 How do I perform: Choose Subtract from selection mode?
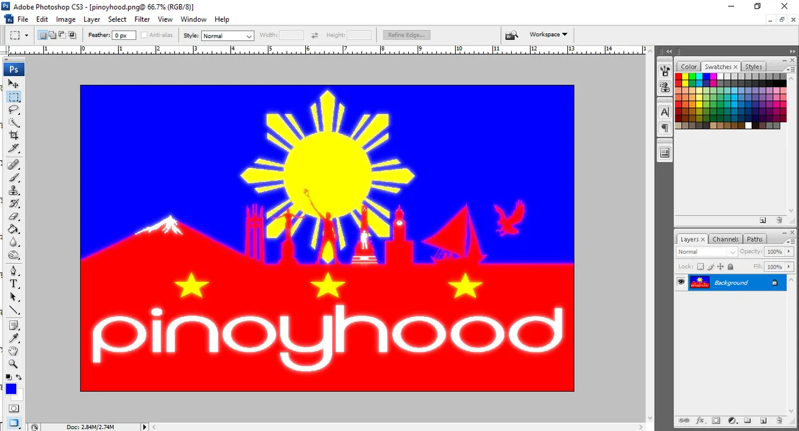pos(62,36)
